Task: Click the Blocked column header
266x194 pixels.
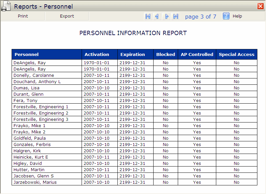Action: coord(166,54)
